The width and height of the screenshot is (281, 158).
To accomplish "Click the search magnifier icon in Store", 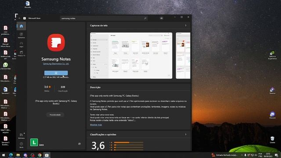I will point(145,18).
